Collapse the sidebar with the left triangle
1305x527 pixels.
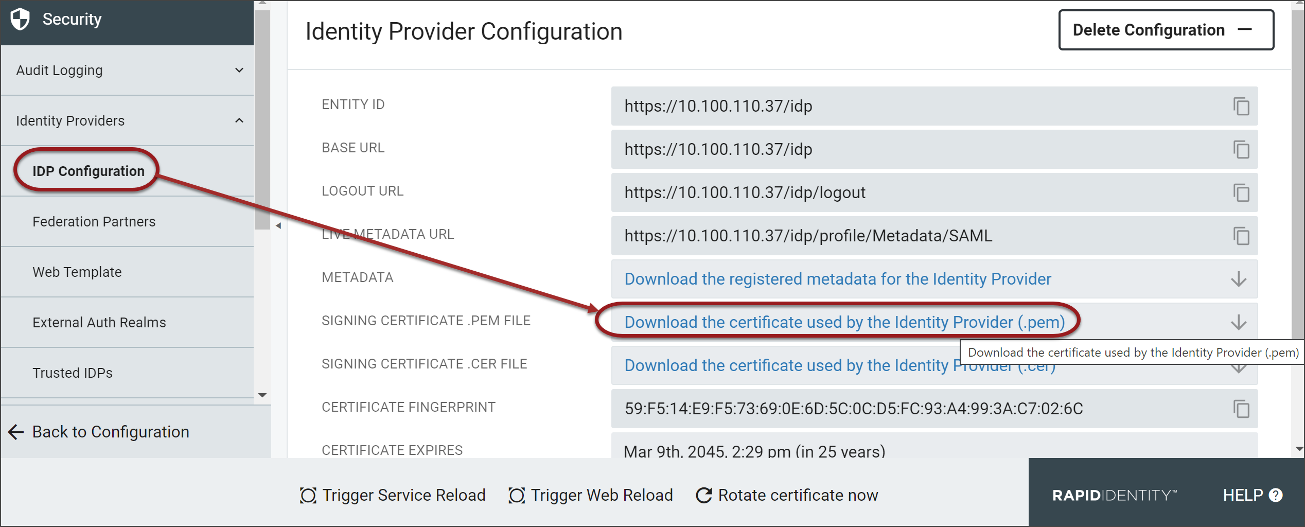278,225
